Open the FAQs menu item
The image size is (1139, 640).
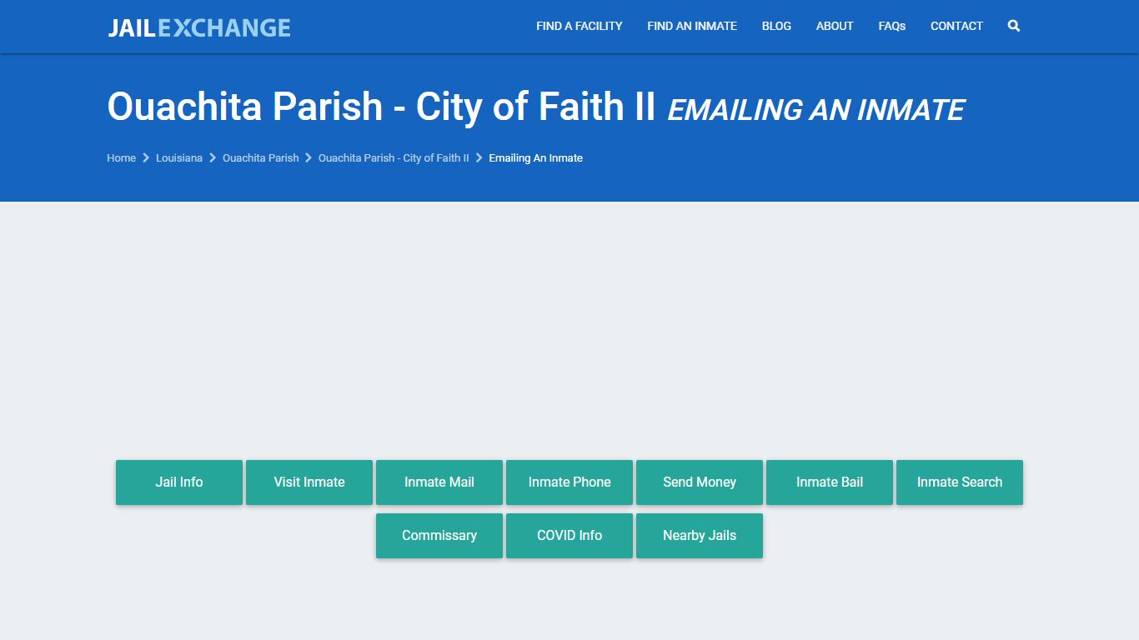click(x=891, y=26)
